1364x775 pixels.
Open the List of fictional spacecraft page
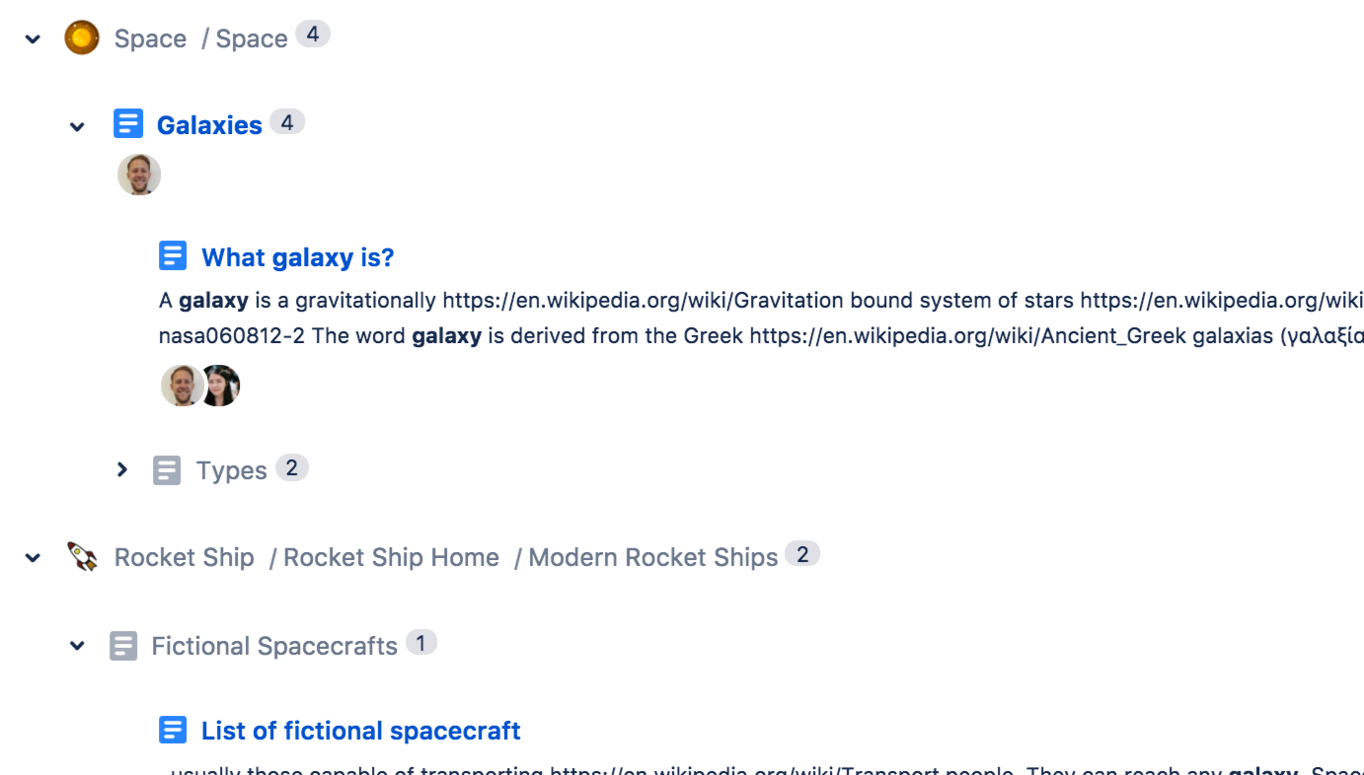coord(360,730)
